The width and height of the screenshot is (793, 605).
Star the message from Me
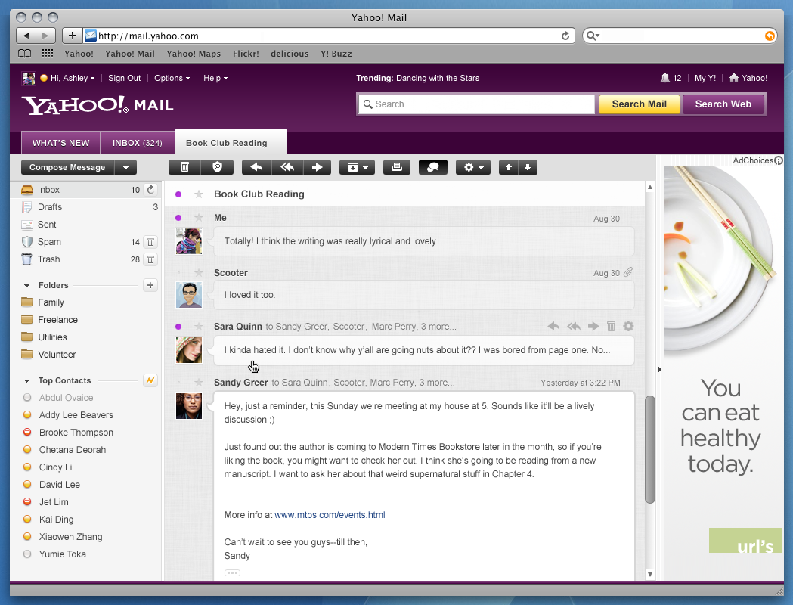click(x=199, y=218)
